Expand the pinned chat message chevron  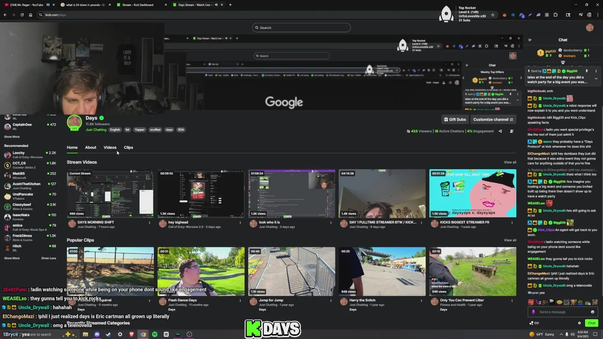click(596, 79)
